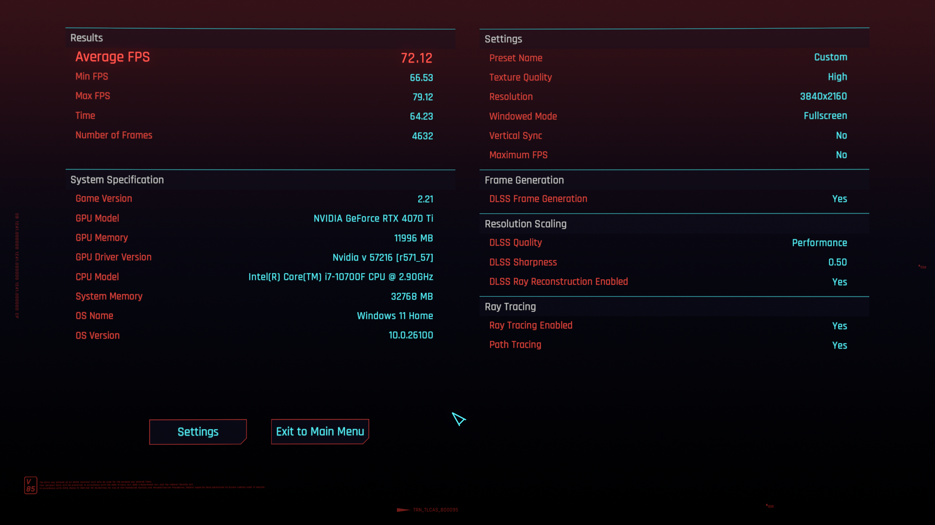Click the Ray Tracing Enabled Yes value
Viewport: 935px width, 525px height.
(x=839, y=326)
